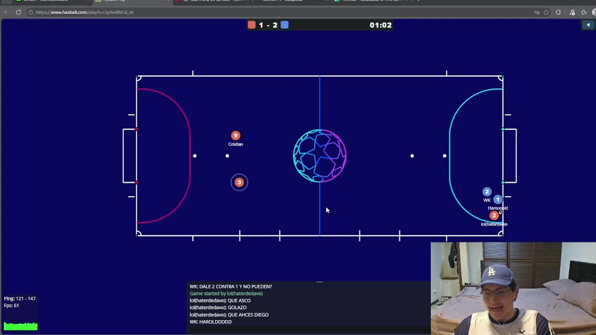Click chat message GOLAZO
The image size is (596, 335).
pos(218,308)
